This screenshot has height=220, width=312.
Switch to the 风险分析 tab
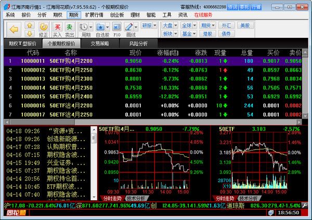pos(138,44)
